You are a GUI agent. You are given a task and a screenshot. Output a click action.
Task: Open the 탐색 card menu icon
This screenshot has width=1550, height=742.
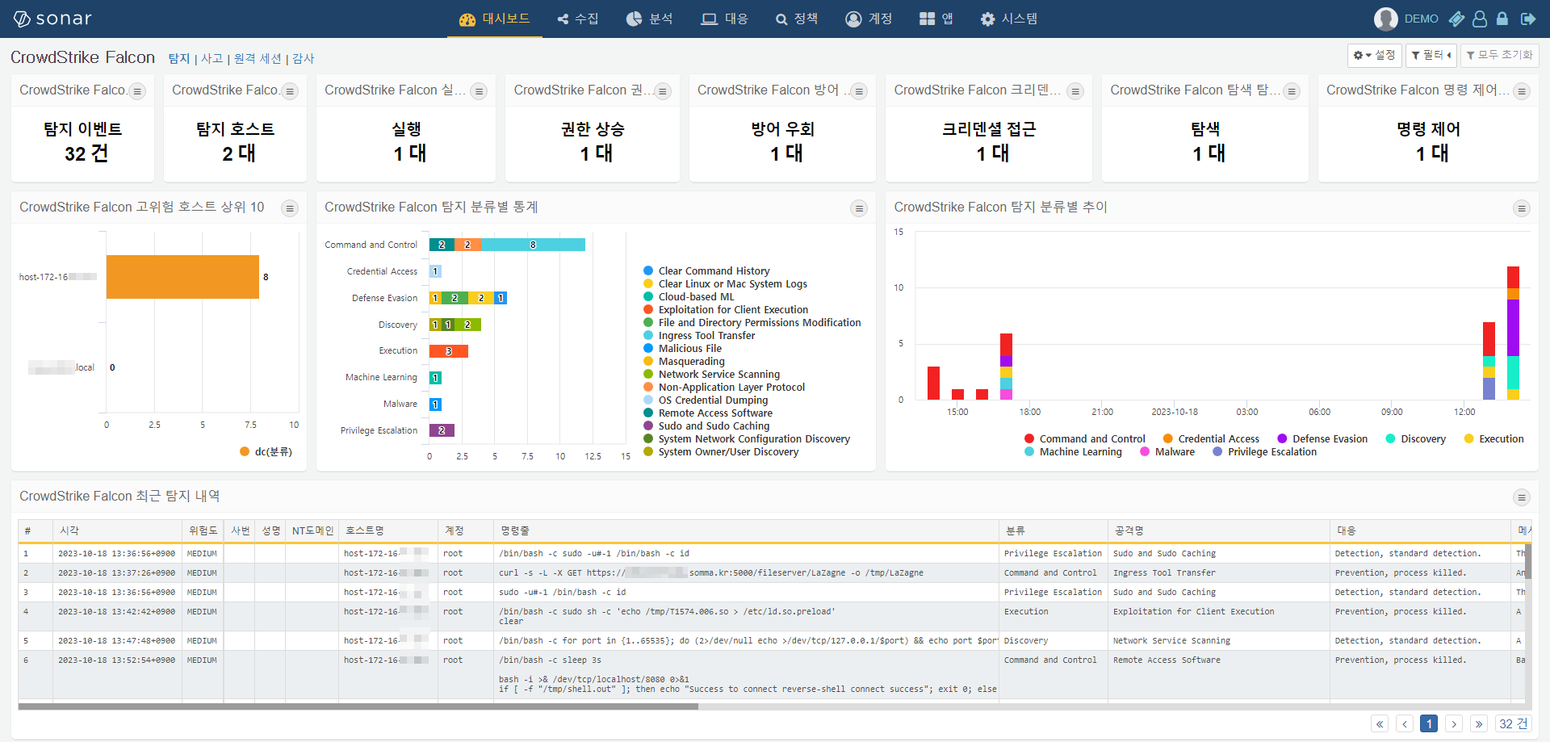[x=1292, y=91]
